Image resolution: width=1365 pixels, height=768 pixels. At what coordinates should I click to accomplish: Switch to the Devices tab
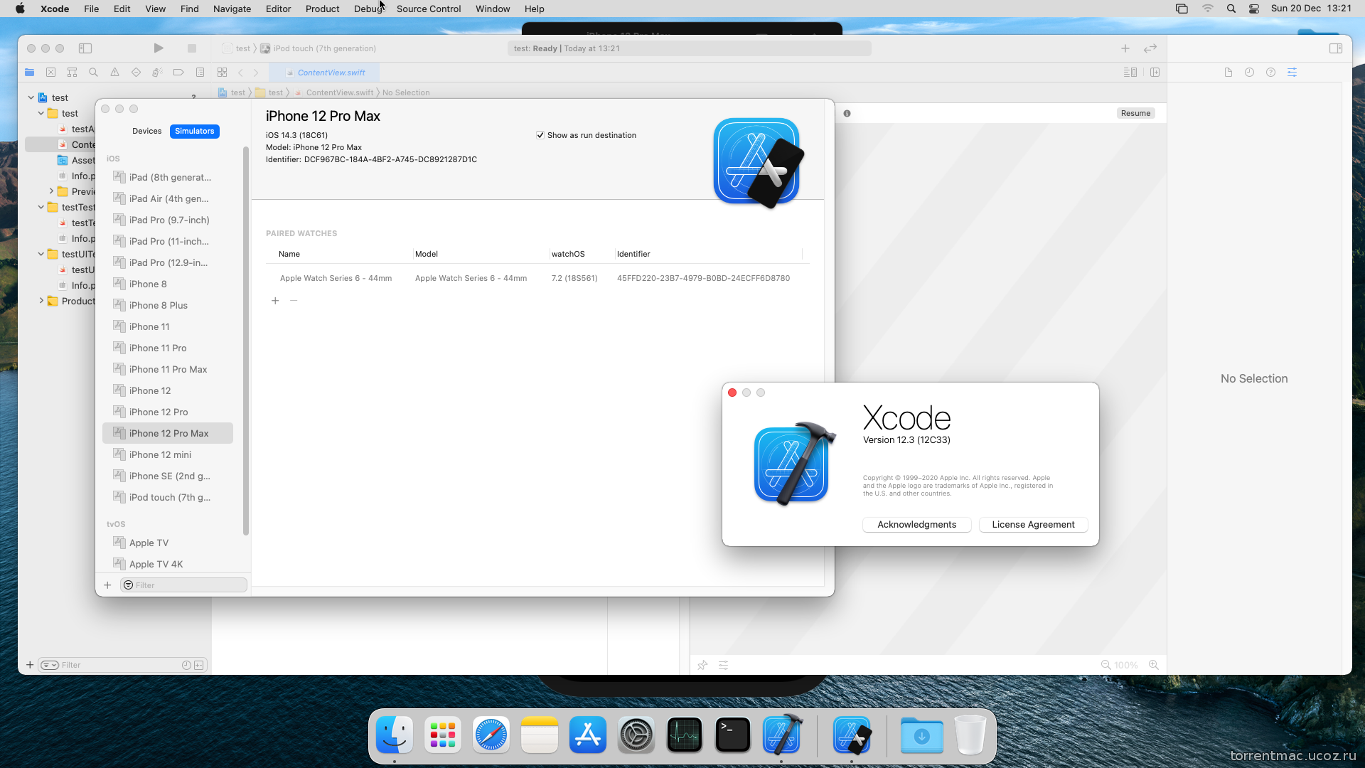146,131
